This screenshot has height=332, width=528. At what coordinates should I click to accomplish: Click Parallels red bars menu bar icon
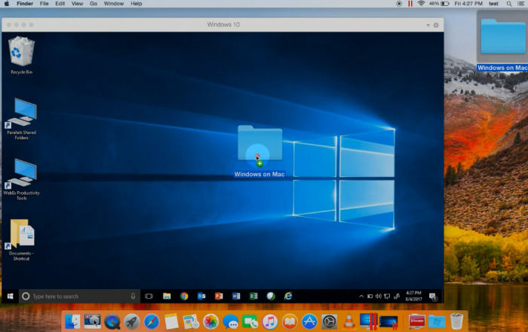tap(410, 4)
